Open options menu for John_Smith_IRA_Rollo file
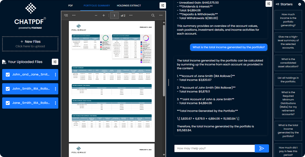 pos(55,89)
